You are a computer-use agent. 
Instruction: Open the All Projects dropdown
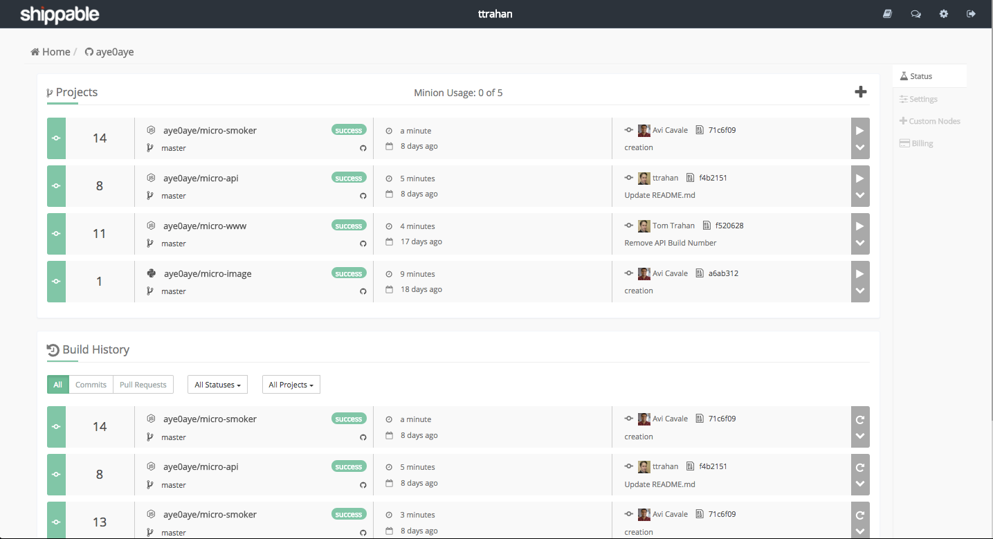point(291,385)
